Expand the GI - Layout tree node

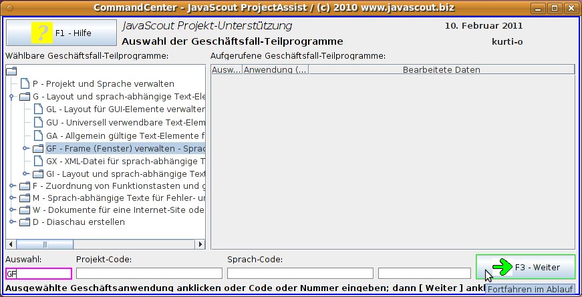(x=25, y=174)
